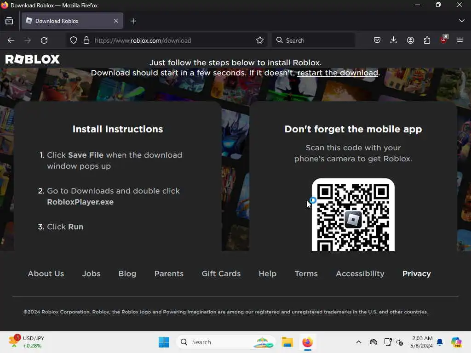Open Help footer link
Viewport: 471px width, 353px height.
point(267,274)
